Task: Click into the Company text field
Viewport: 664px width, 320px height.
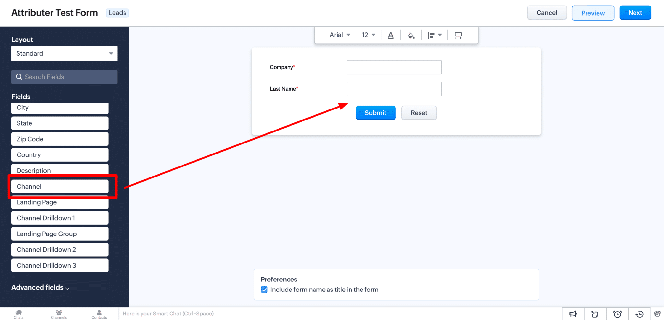Action: click(394, 67)
